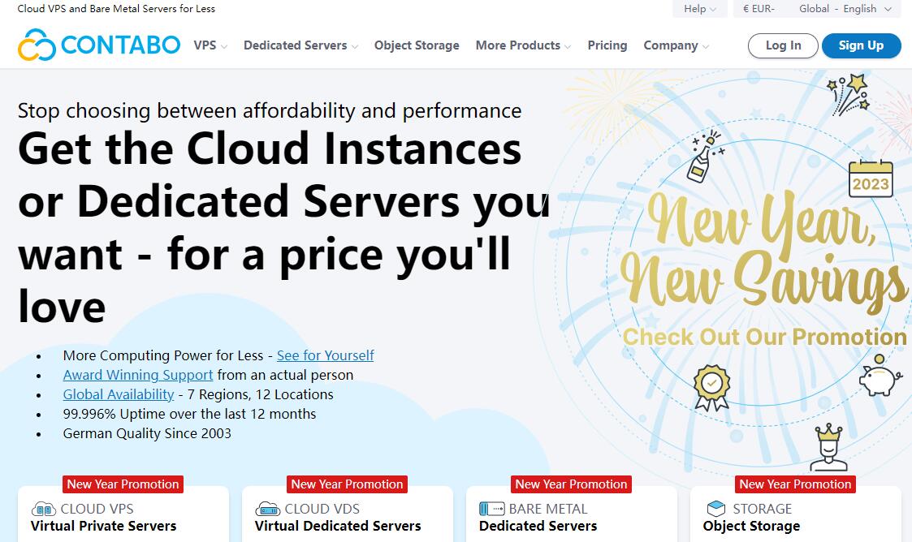Click New Year Promotion badge on Storage
The width and height of the screenshot is (912, 542).
click(795, 484)
